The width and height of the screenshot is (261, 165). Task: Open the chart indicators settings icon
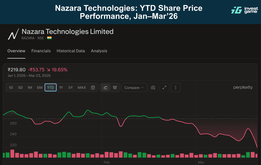[x=115, y=88]
